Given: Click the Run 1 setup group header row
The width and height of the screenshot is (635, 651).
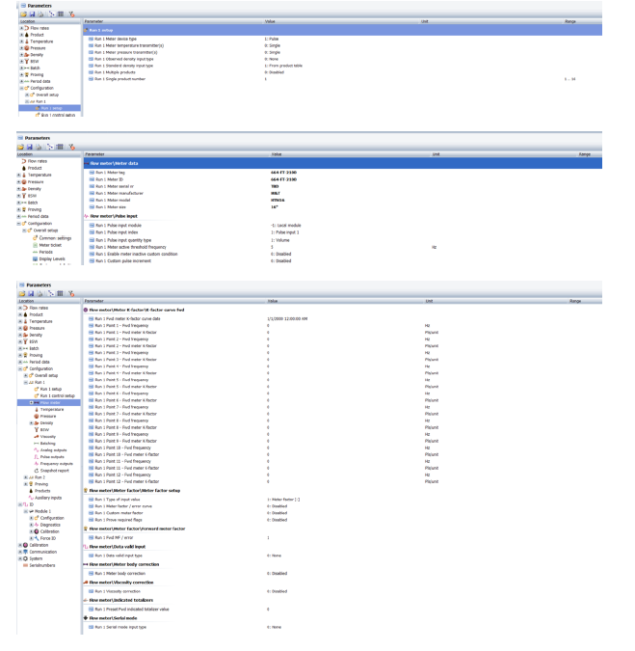Looking at the screenshot, I should (x=343, y=30).
